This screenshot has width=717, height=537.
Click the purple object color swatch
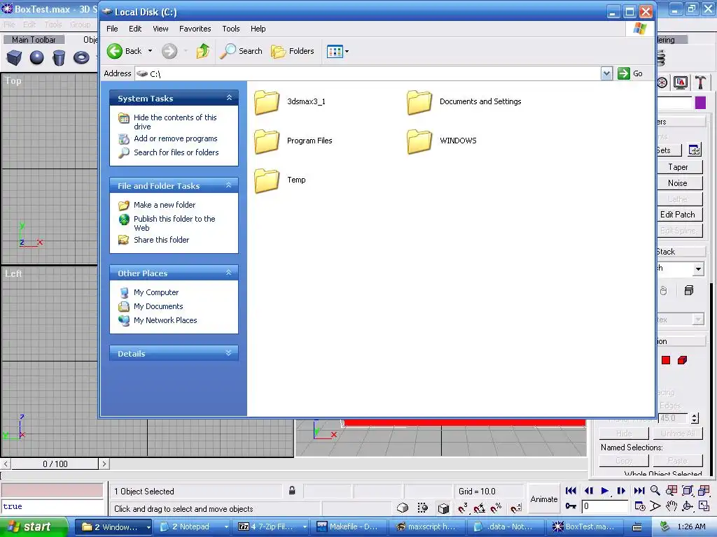pos(700,103)
